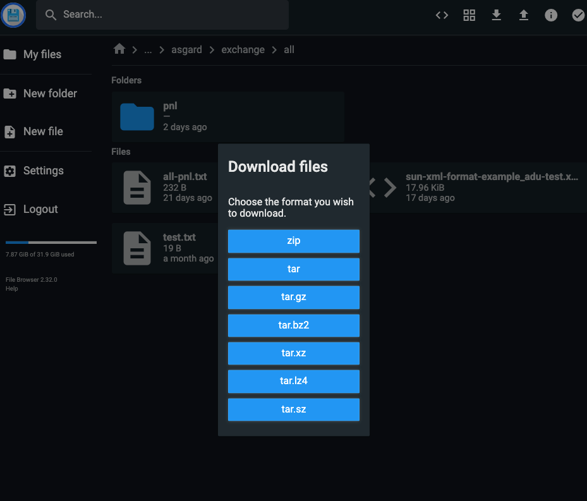
Task: Click the storage usage bar
Action: (51, 242)
